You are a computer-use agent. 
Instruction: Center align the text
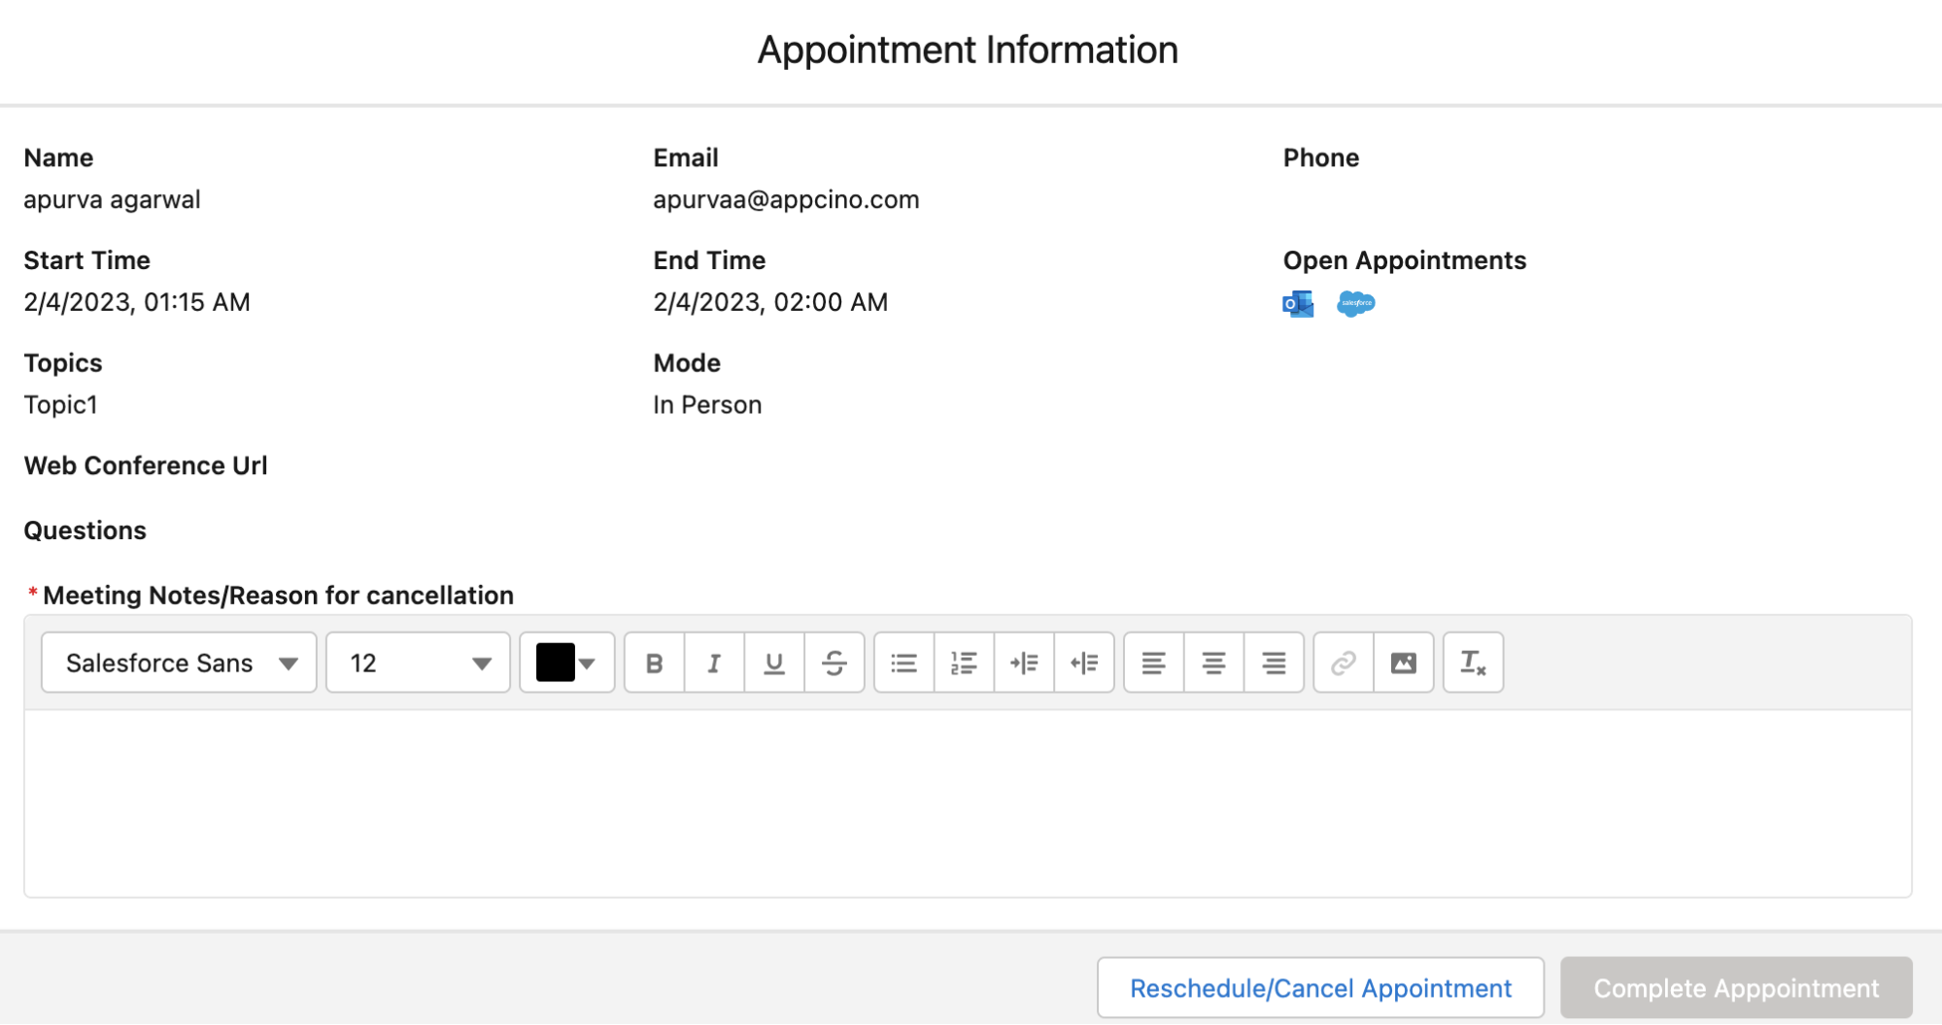pyautogui.click(x=1213, y=663)
